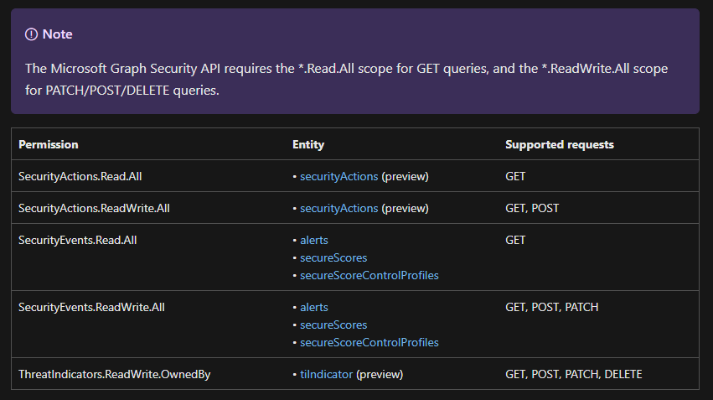Open secureScoreControlProfiles link in SecurityEvents.Read.All row
Image resolution: width=713 pixels, height=400 pixels.
[x=369, y=275]
